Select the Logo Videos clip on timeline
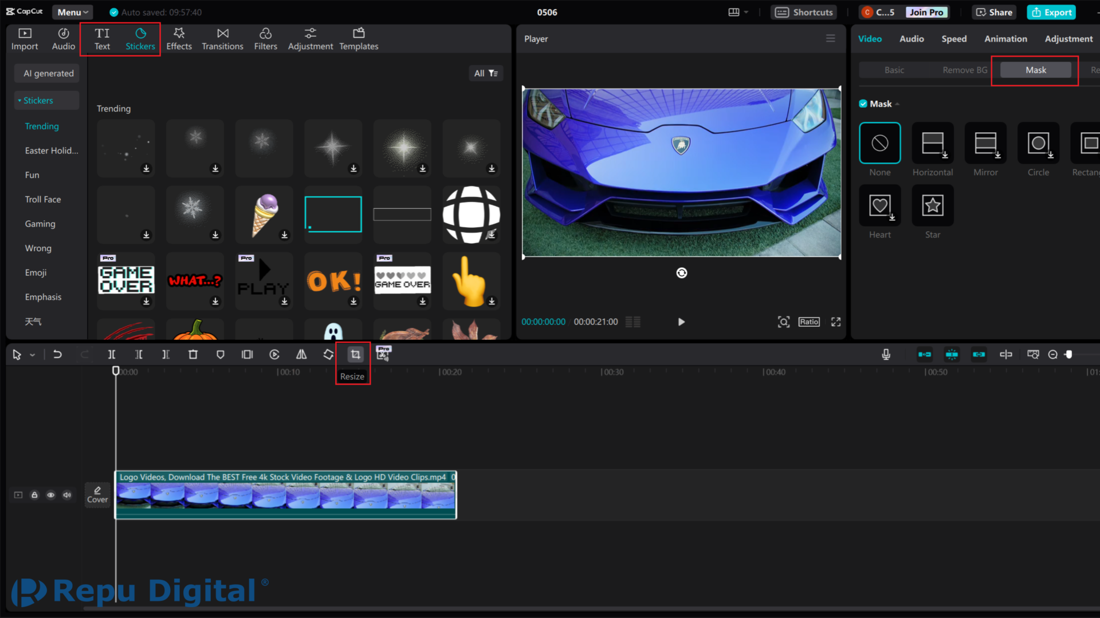Image resolution: width=1100 pixels, height=618 pixels. click(x=286, y=495)
